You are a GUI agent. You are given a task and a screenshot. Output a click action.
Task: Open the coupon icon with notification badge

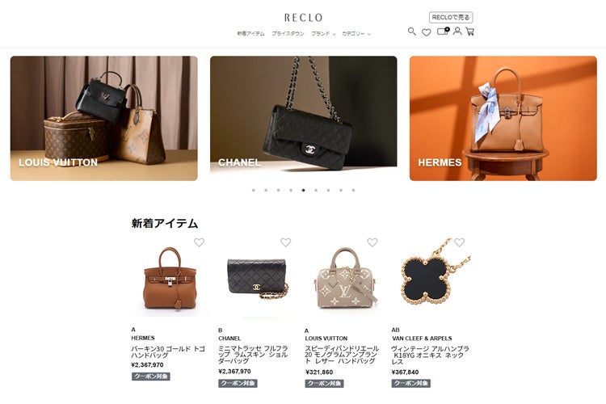(443, 31)
